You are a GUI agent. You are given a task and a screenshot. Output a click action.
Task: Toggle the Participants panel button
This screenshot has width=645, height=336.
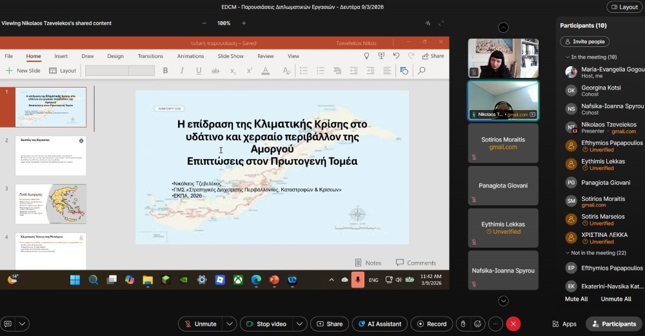(x=613, y=324)
